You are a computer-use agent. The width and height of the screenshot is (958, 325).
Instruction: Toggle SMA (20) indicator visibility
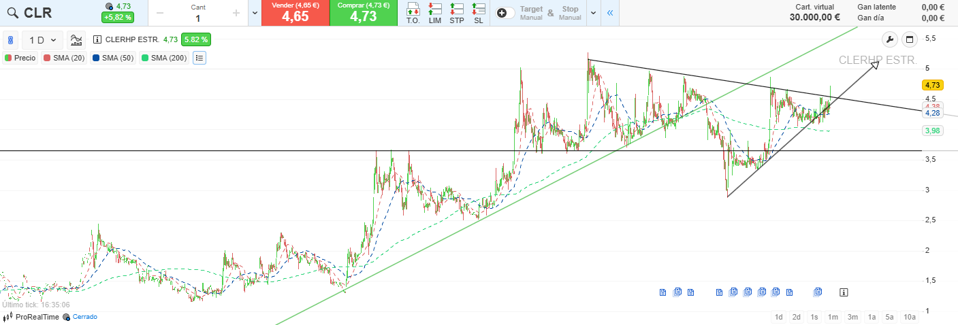[x=64, y=58]
